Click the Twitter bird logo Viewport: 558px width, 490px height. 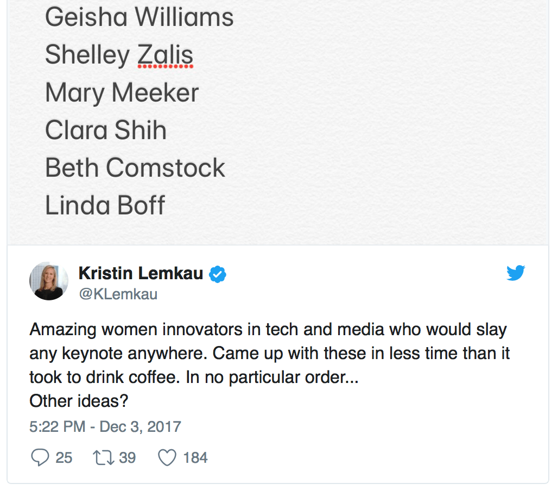[x=515, y=273]
